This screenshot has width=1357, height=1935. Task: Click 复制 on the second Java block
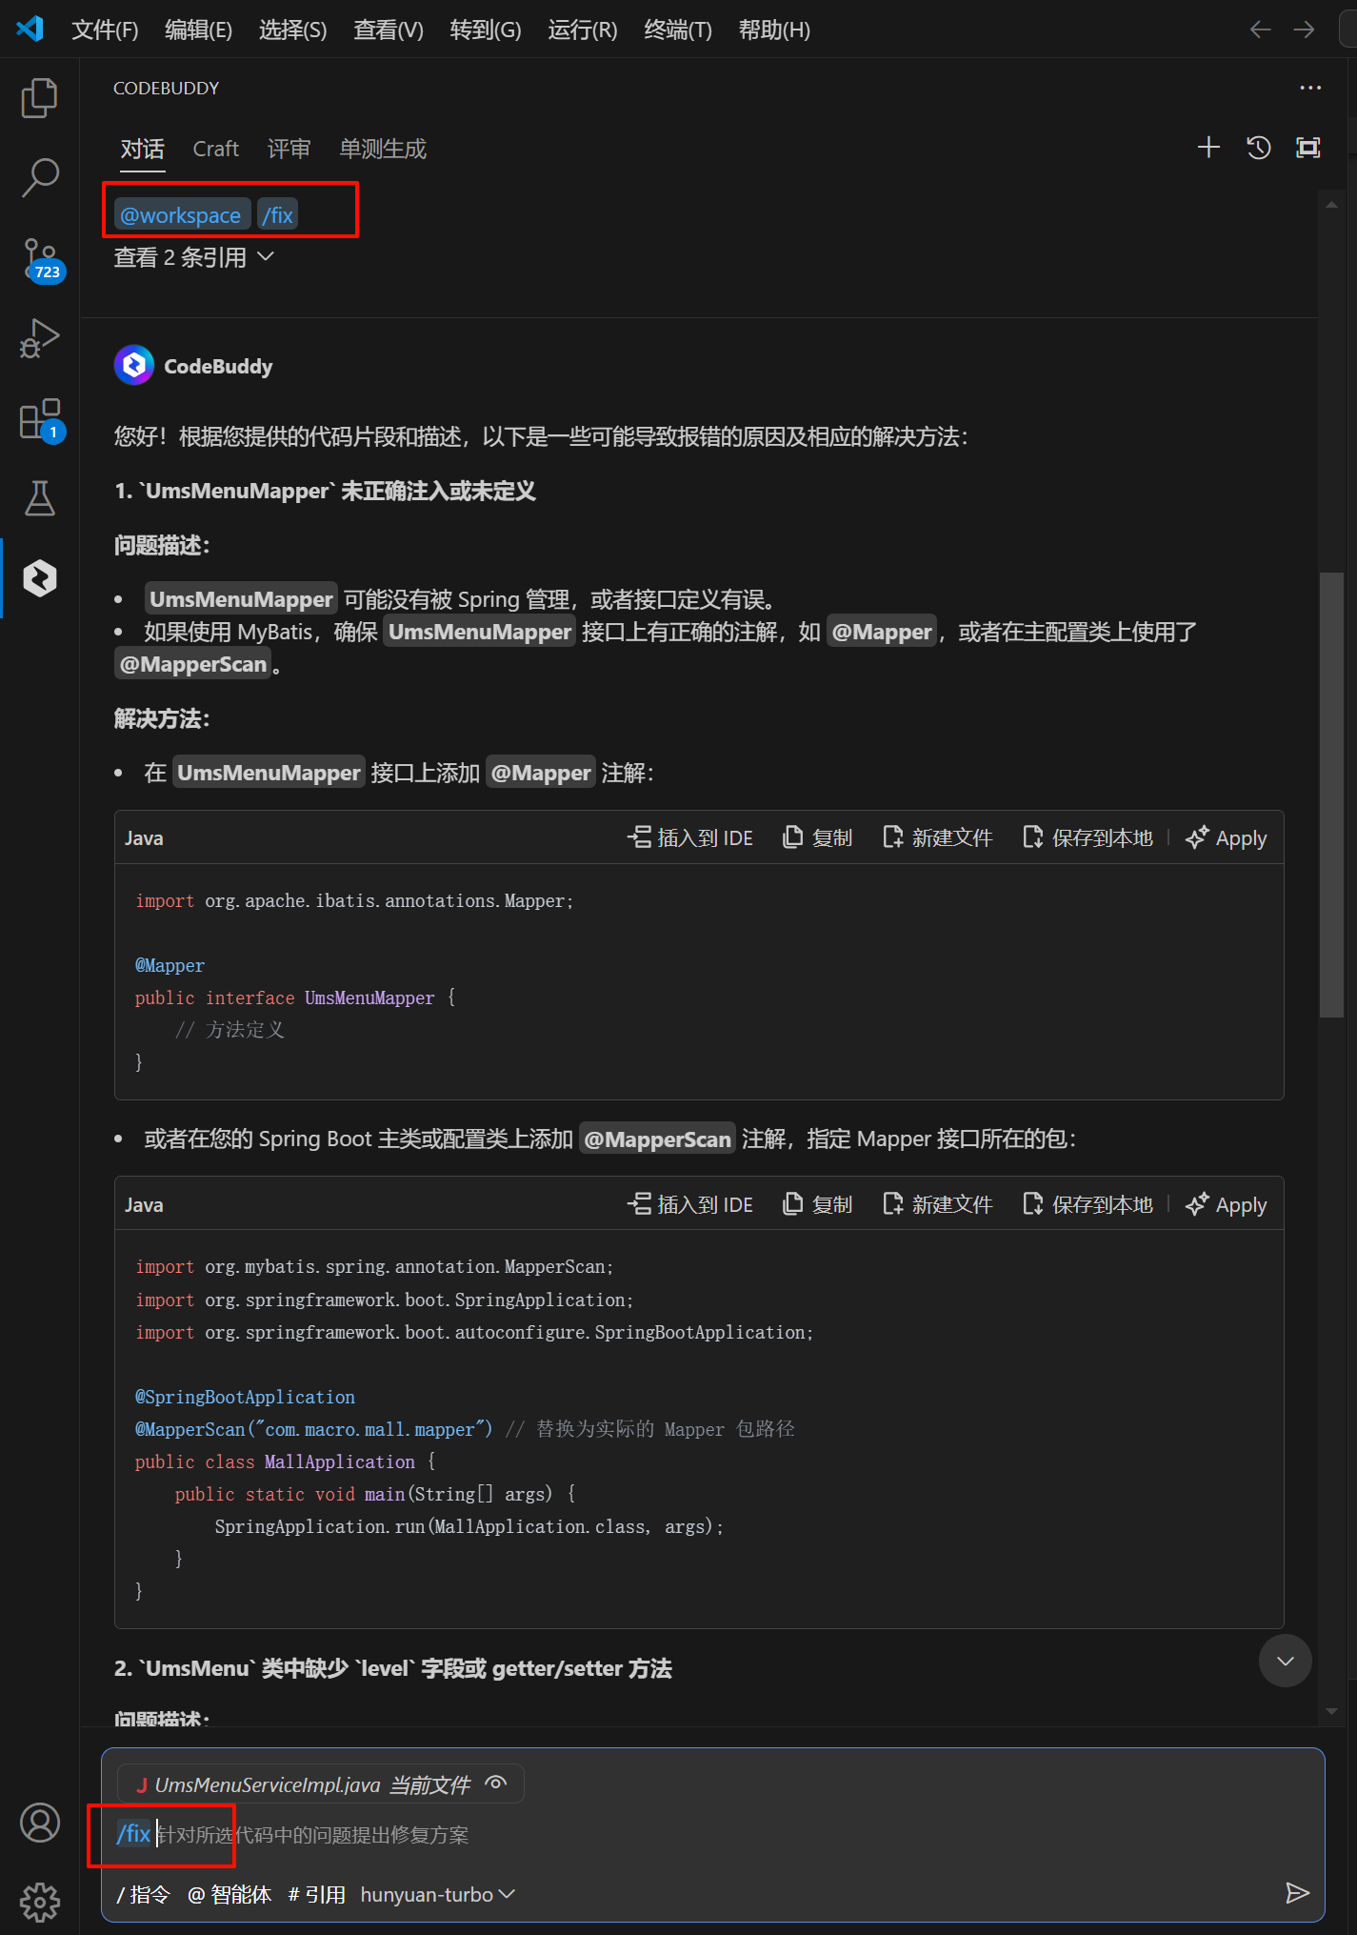coord(817,1204)
